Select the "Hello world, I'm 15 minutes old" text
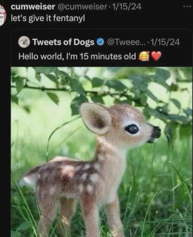Viewport: 193px width, 237px height. click(x=77, y=56)
